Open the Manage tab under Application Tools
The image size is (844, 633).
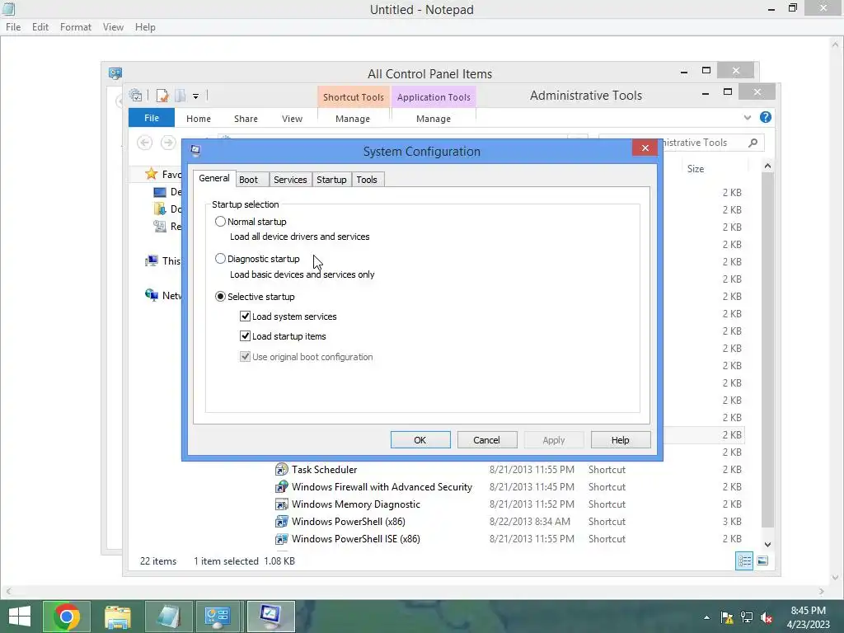[434, 119]
